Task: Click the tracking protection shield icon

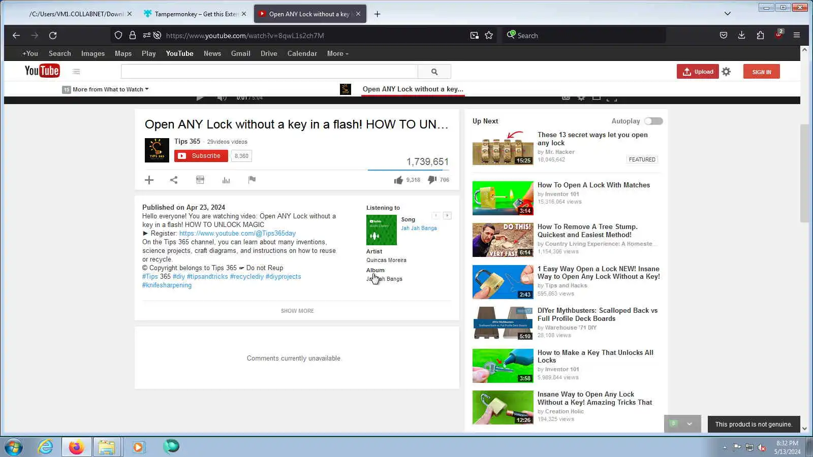Action: click(118, 36)
